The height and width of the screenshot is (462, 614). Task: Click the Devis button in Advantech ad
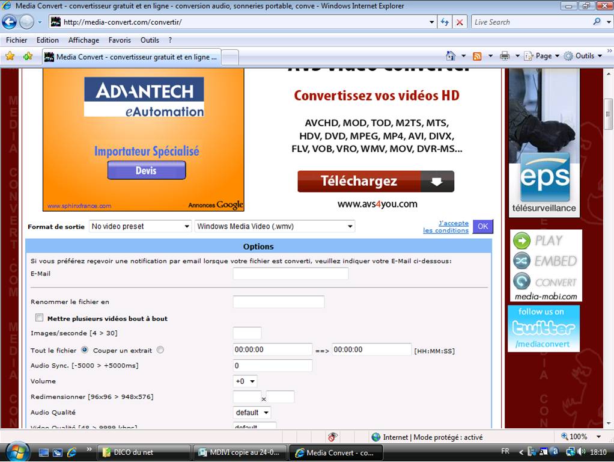[147, 170]
